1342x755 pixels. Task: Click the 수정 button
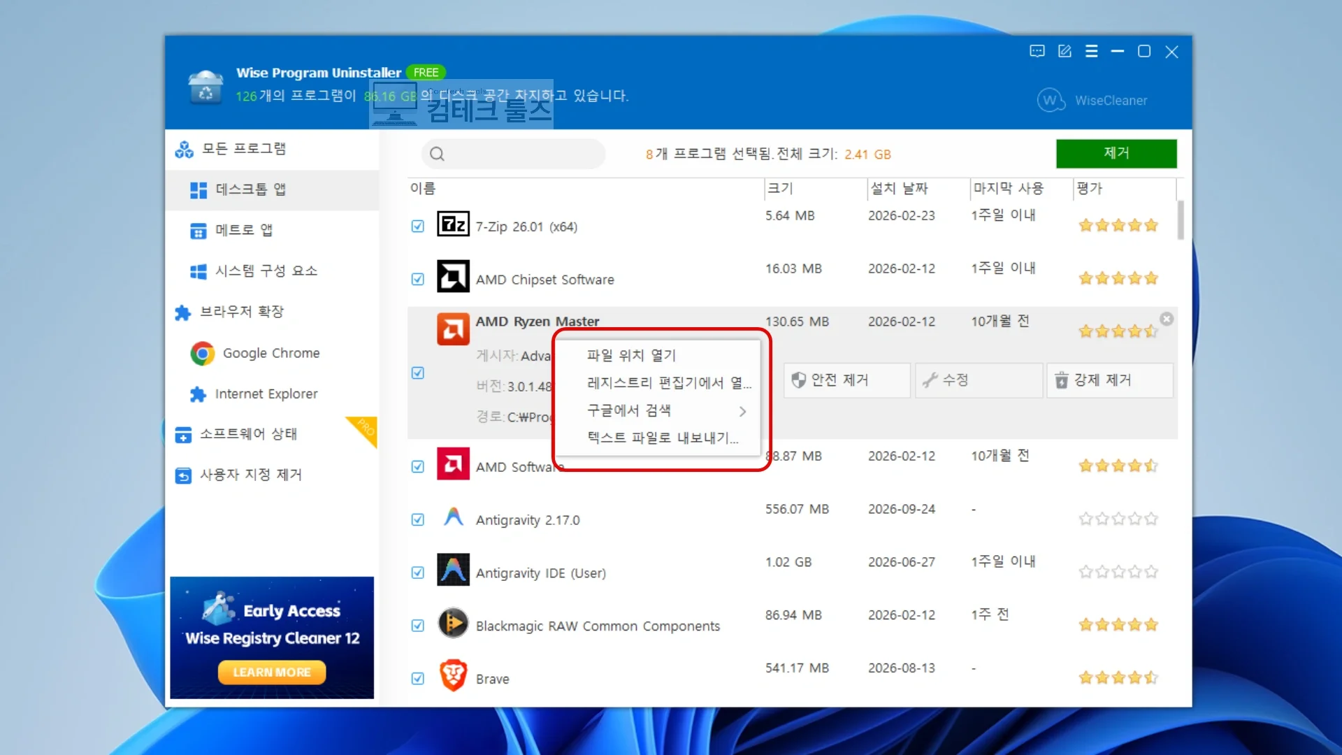pyautogui.click(x=979, y=380)
